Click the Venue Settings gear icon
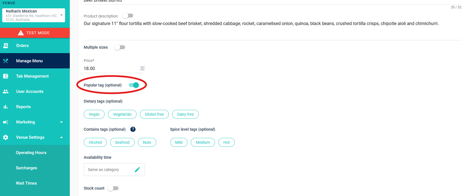Viewport: 465px width, 196px height. point(6,137)
